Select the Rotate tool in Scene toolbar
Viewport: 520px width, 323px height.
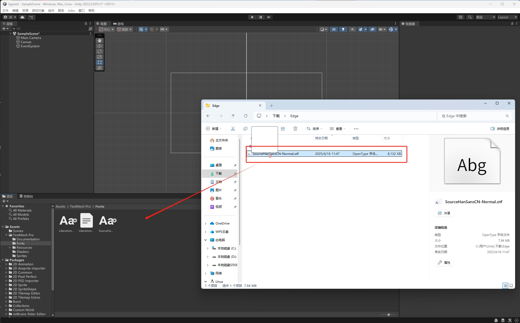[x=100, y=51]
